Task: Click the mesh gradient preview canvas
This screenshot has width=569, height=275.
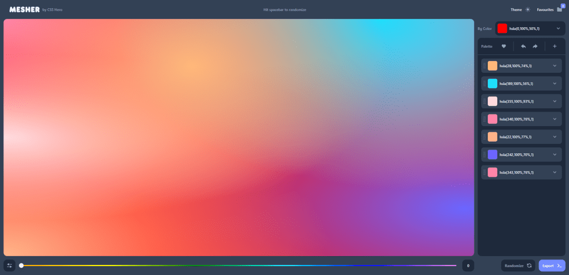Action: click(x=239, y=138)
